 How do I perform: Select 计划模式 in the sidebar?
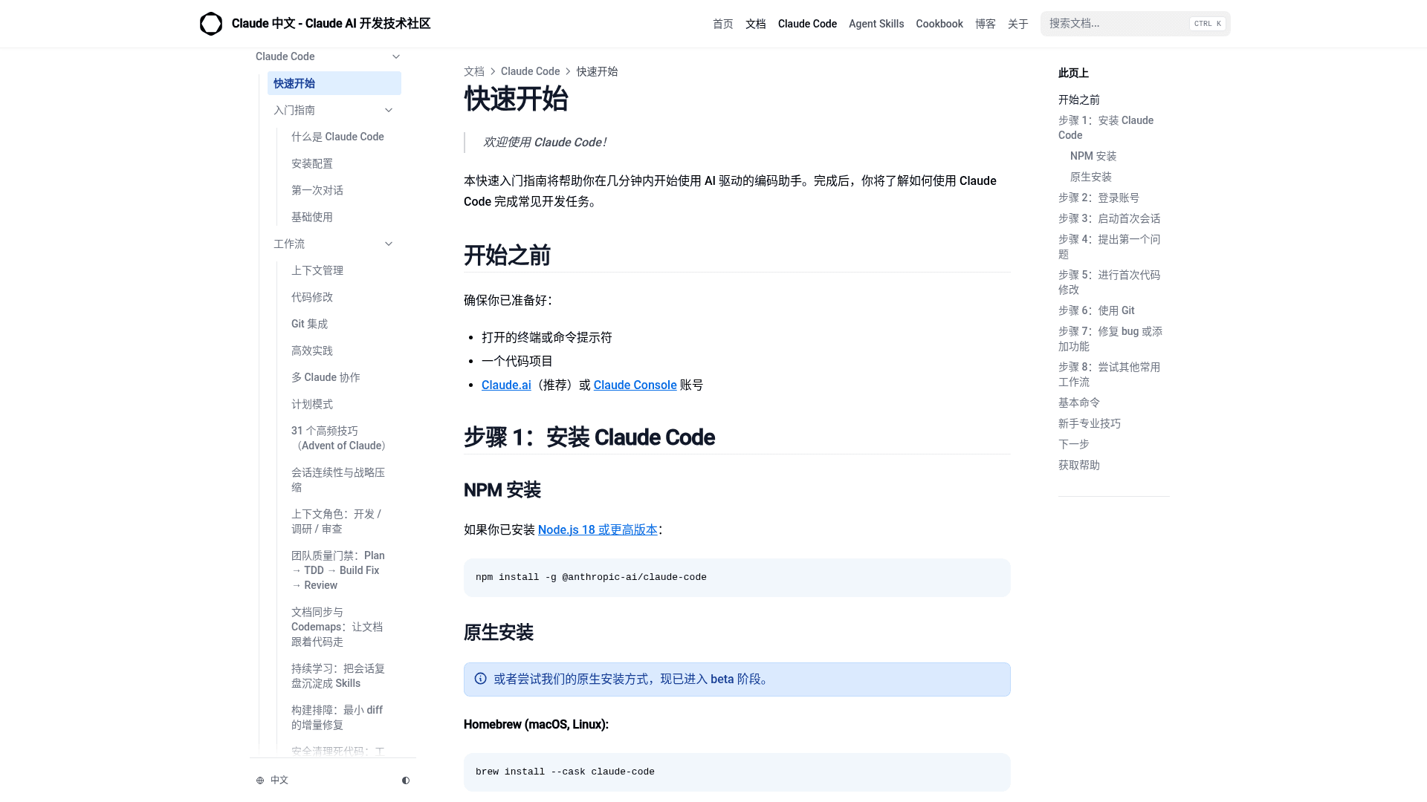[x=311, y=404]
